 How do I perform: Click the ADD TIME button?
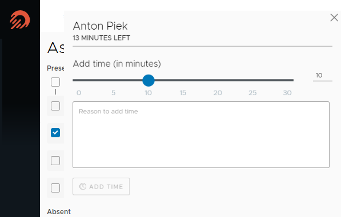(101, 186)
